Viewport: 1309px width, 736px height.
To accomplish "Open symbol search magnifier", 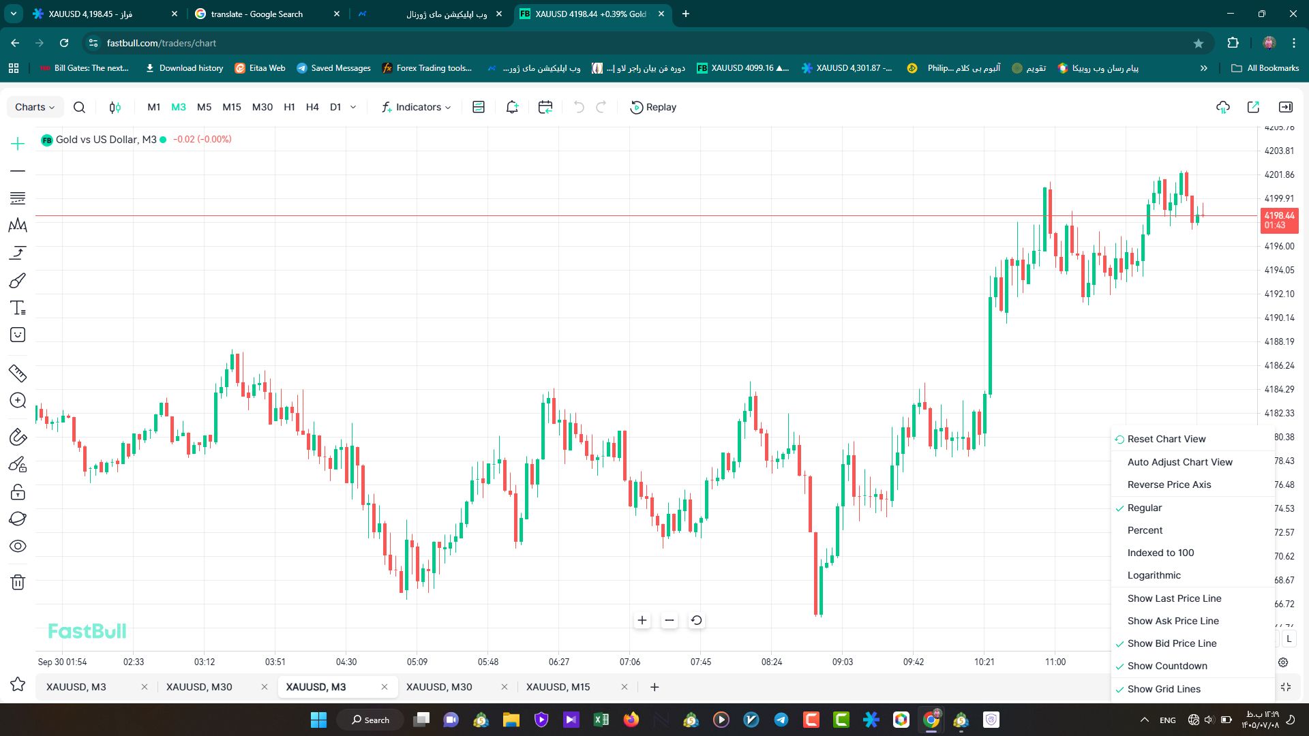I will point(79,107).
